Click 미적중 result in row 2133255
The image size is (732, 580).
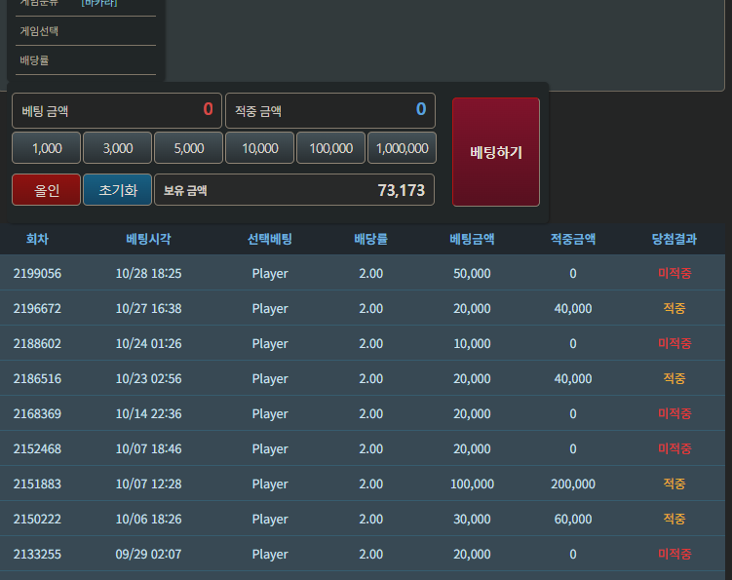(x=674, y=554)
